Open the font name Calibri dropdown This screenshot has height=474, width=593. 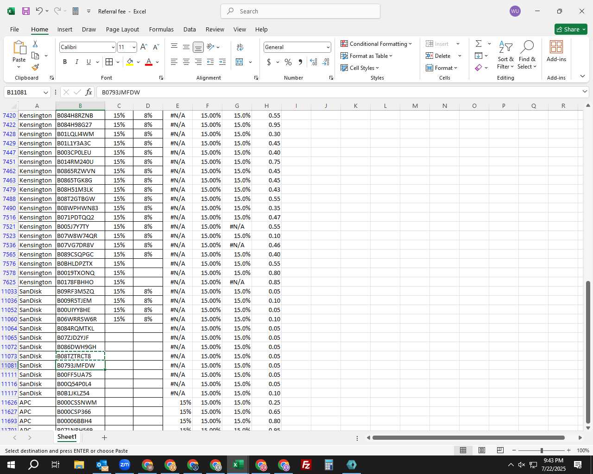113,47
